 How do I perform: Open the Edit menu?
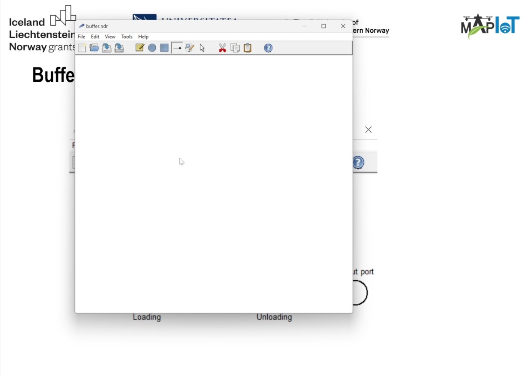point(95,37)
